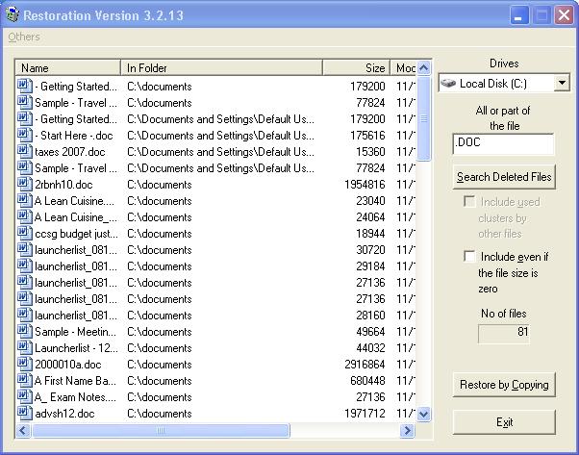Image resolution: width=579 pixels, height=455 pixels.
Task: Sort list by In Folder column header
Action: point(221,68)
